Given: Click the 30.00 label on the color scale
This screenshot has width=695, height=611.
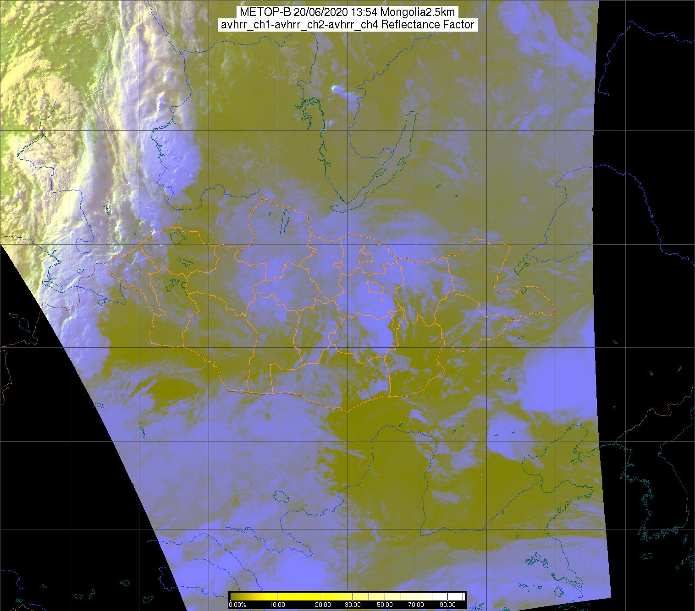Looking at the screenshot, I should click(x=353, y=605).
